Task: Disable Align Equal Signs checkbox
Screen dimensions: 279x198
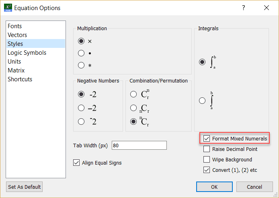Action: point(76,163)
